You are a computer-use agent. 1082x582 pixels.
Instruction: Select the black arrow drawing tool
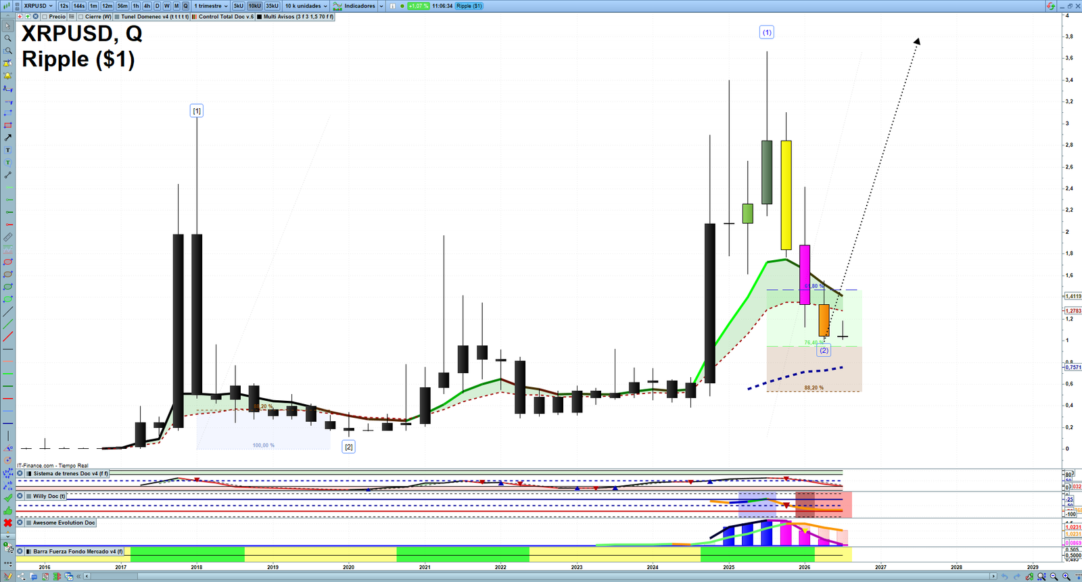pos(7,137)
